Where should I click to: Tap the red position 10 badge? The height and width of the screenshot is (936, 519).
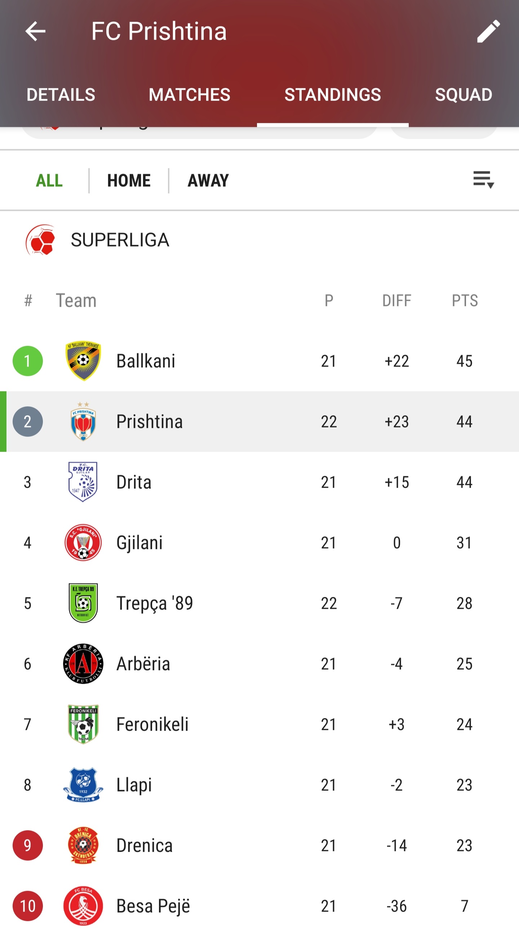pos(28,906)
